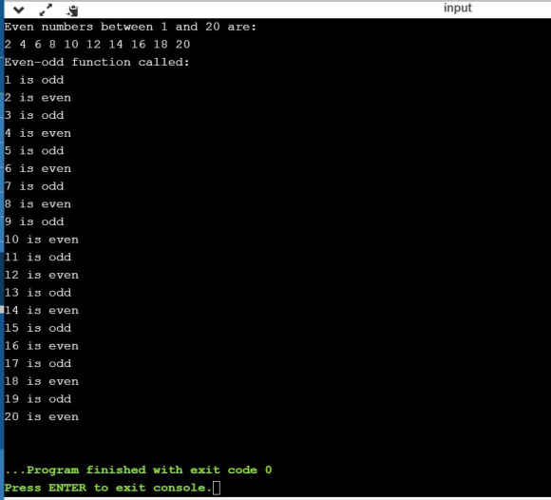The height and width of the screenshot is (500, 551).
Task: Click the '20 is even' output line
Action: coord(42,416)
